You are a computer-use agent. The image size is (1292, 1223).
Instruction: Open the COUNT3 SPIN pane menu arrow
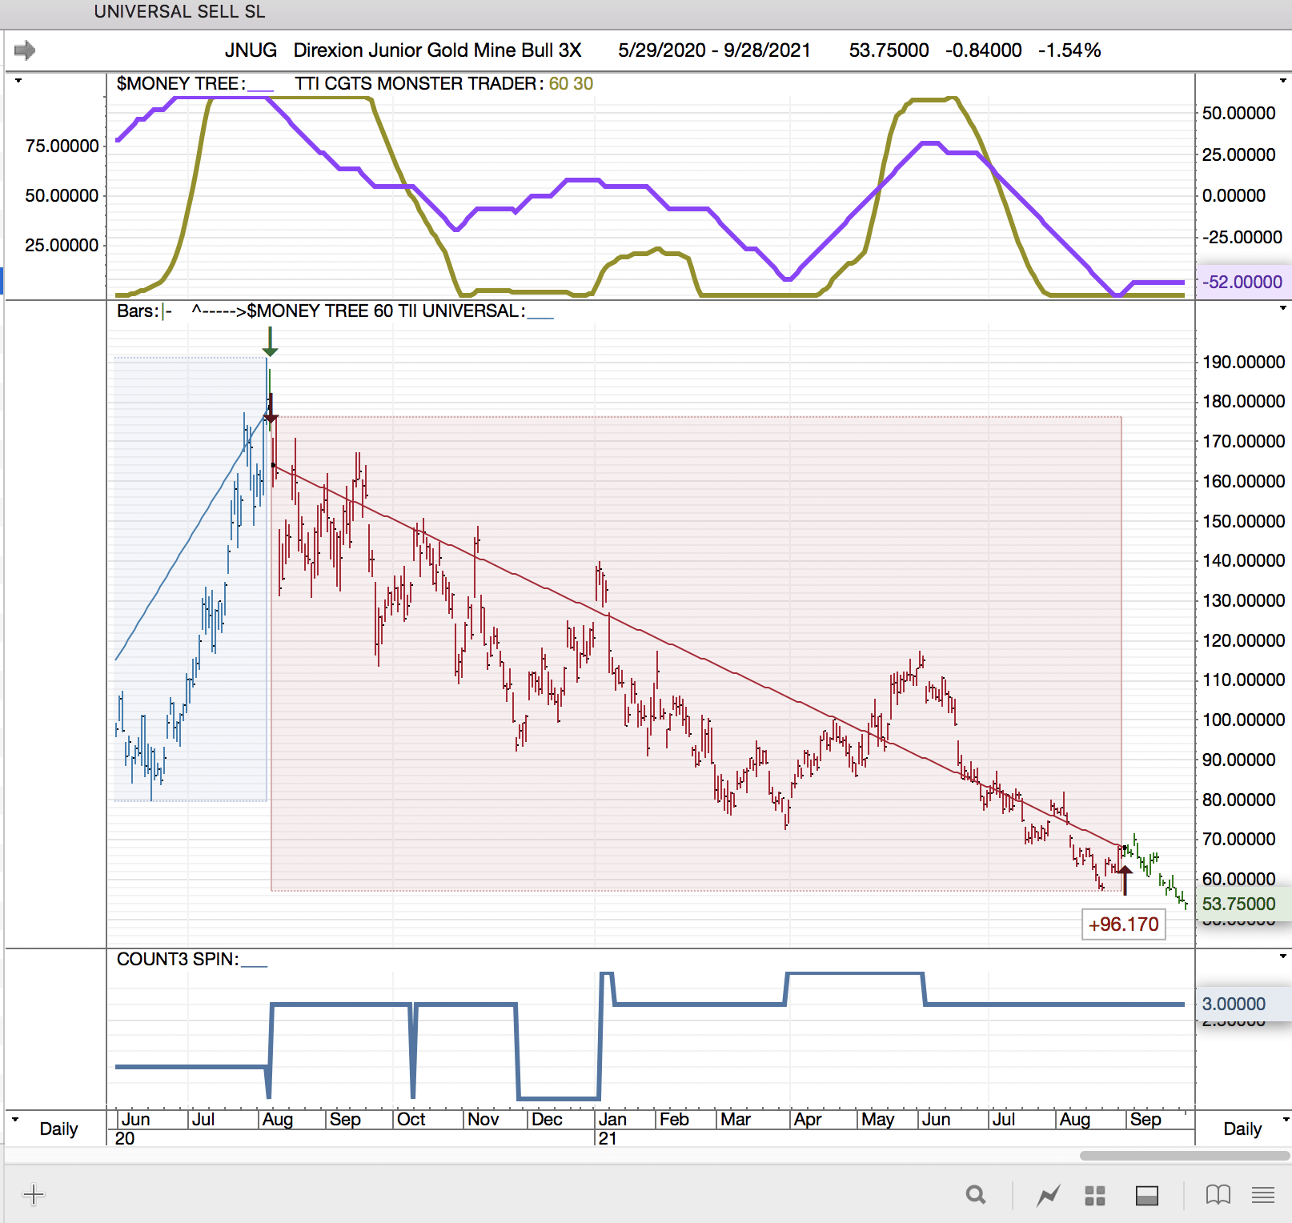pyautogui.click(x=1283, y=956)
